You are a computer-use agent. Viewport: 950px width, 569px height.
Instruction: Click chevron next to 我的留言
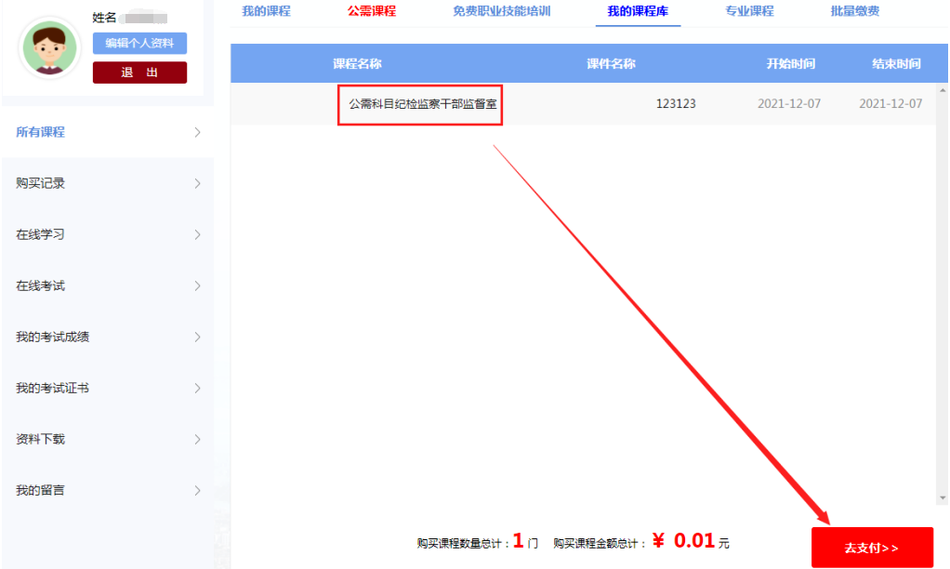[x=197, y=490]
